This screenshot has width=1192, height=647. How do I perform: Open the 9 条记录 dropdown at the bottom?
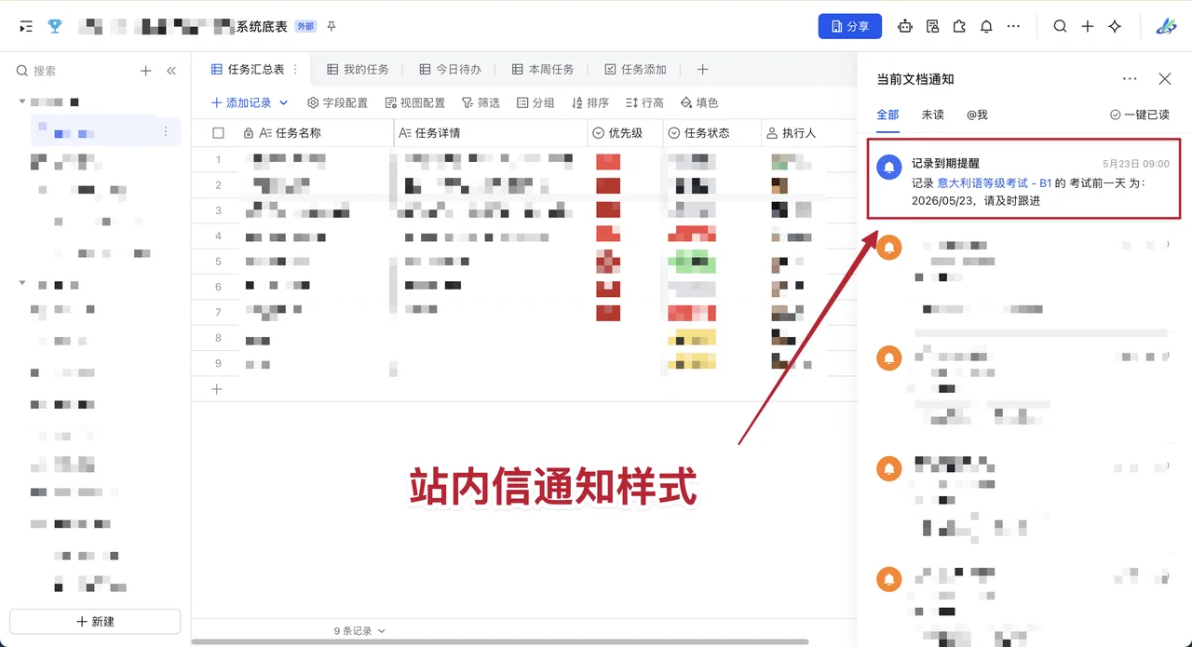[x=359, y=631]
